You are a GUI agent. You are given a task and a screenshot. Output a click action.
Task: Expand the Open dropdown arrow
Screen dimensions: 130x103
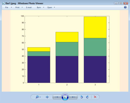pos(54,7)
